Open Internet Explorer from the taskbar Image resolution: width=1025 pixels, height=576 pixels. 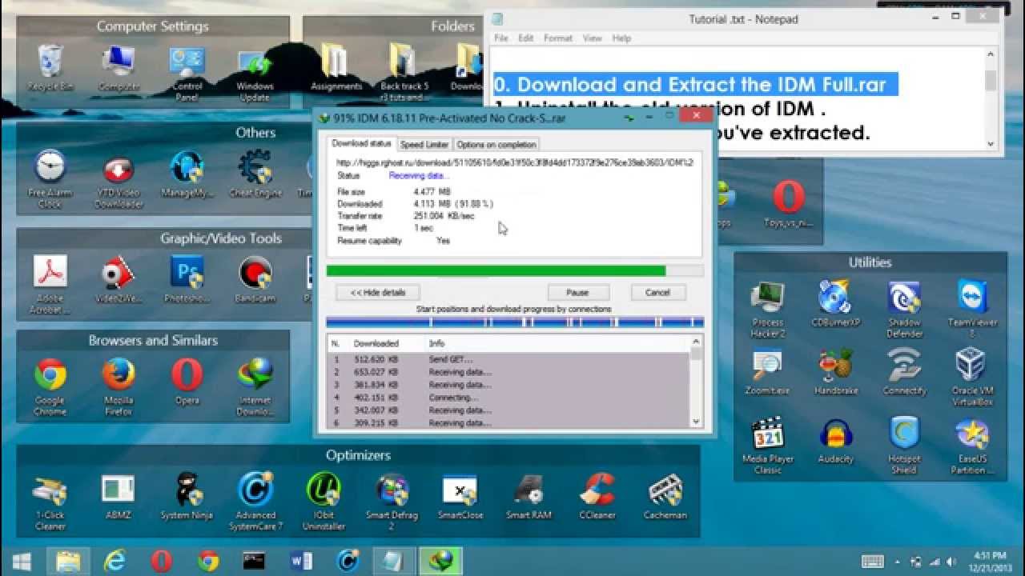coord(115,561)
